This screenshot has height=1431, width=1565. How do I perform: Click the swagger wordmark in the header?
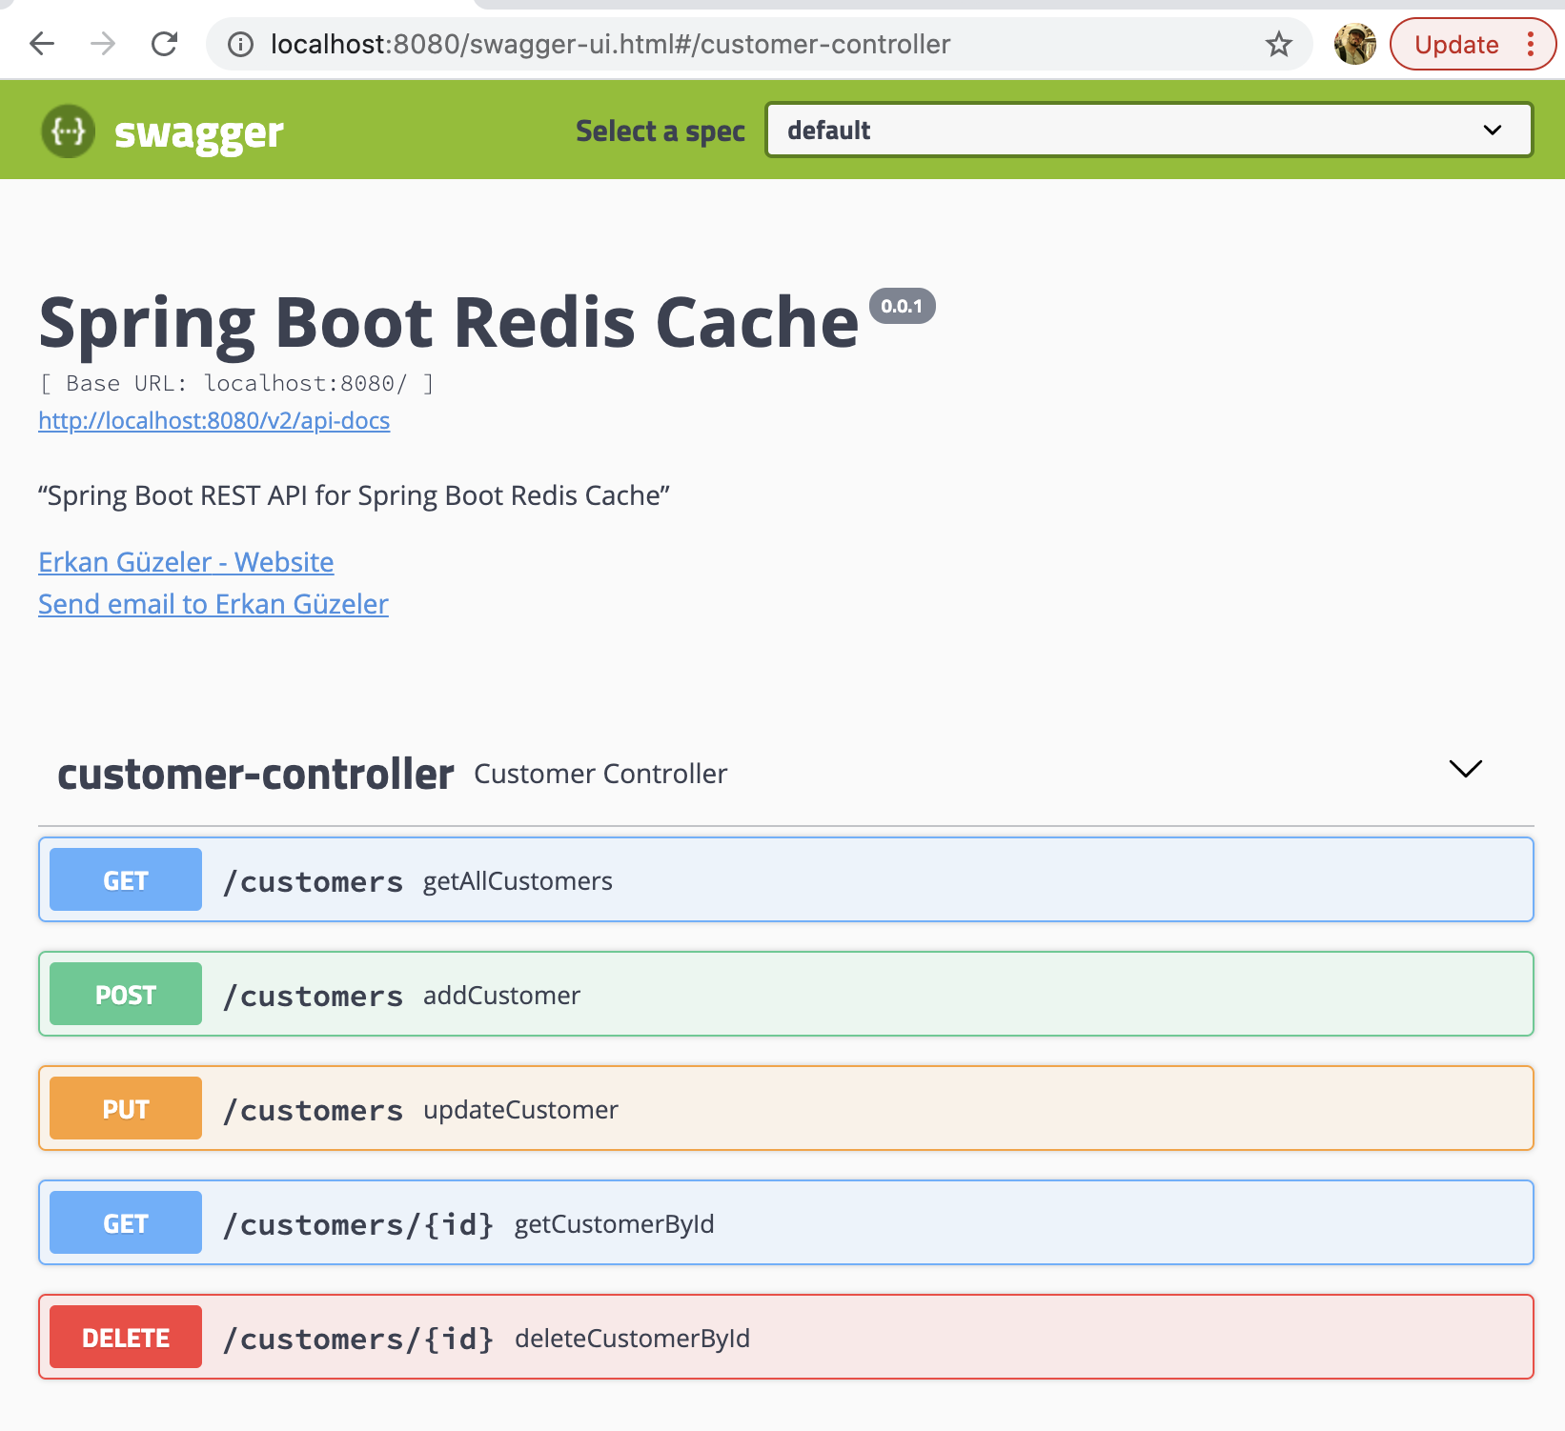[198, 133]
